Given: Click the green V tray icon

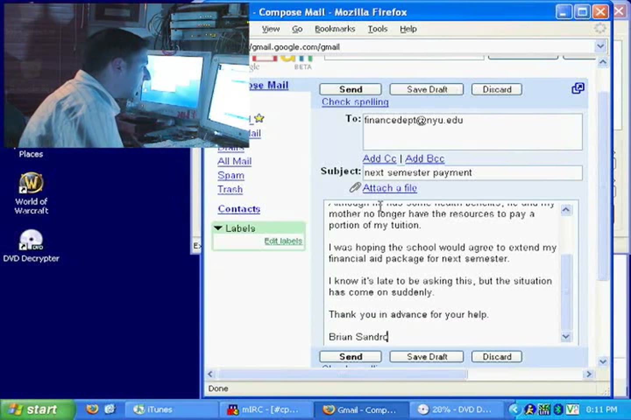Looking at the screenshot, I should coord(572,409).
